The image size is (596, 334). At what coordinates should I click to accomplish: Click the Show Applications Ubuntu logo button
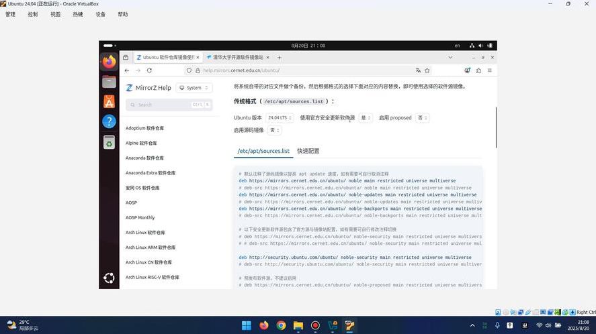[x=109, y=278]
